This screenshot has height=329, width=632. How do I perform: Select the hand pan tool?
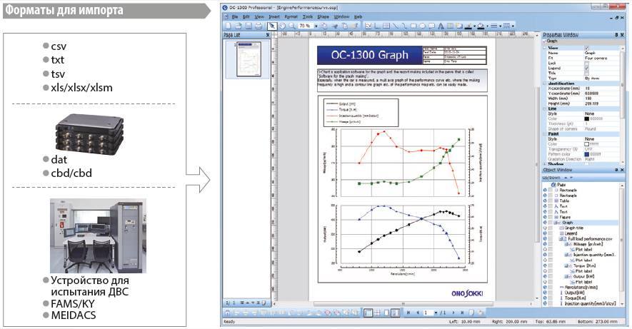point(283,26)
